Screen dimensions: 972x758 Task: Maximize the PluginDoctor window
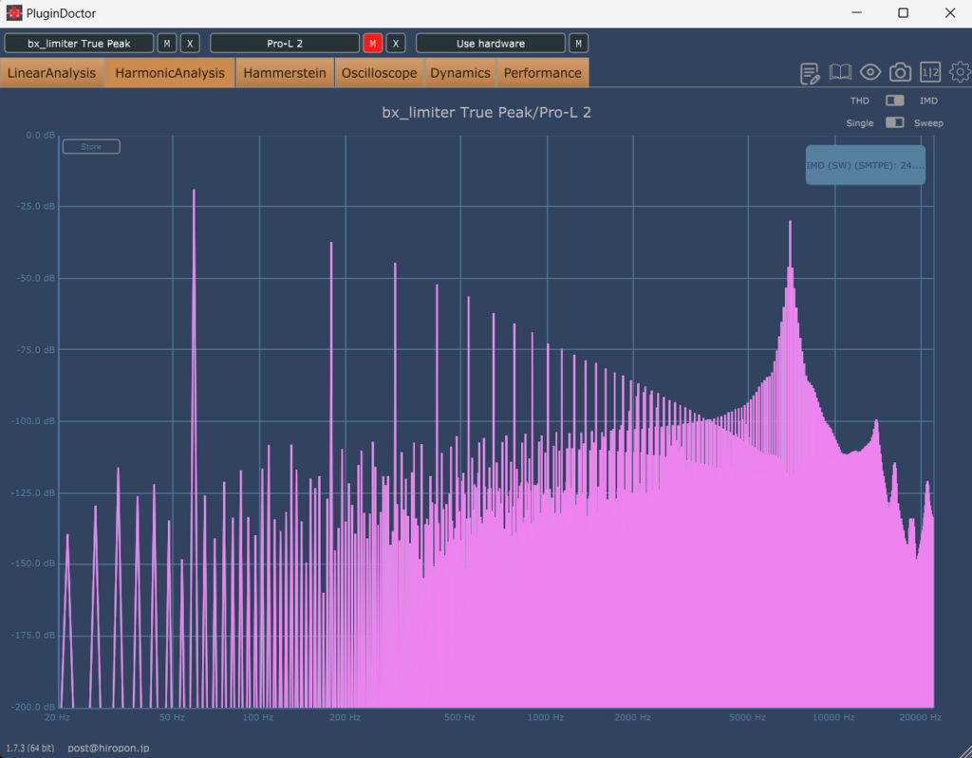click(x=904, y=13)
